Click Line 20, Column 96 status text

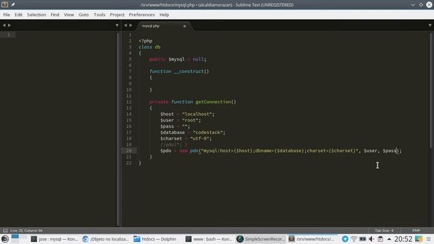[x=26, y=230]
